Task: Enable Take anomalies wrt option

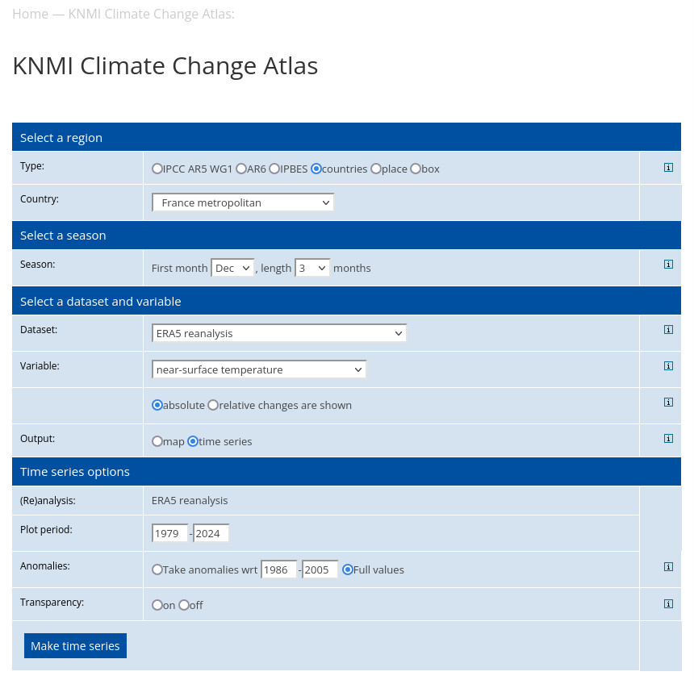Action: coord(157,569)
